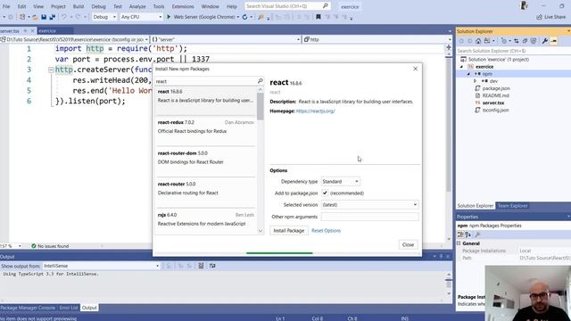Expand the dev node under npm
Screen dimensions: 571x321
coord(475,81)
